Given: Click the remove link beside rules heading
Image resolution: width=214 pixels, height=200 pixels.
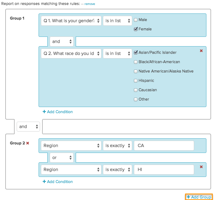Looking at the screenshot, I should (90, 4).
